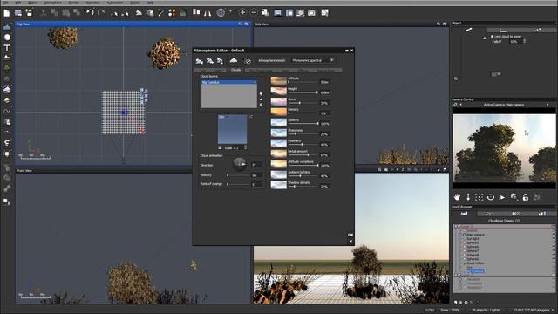Toggle visibility of Sun light in World Browser
This screenshot has height=314, width=558.
554,239
